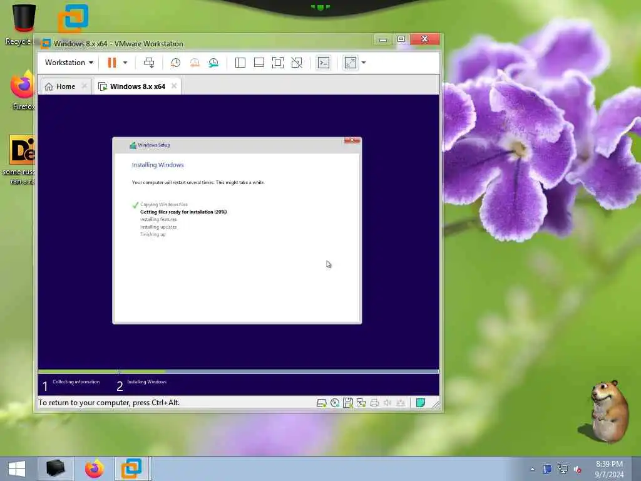This screenshot has height=481, width=641.
Task: Open the message log note icon
Action: (420, 403)
